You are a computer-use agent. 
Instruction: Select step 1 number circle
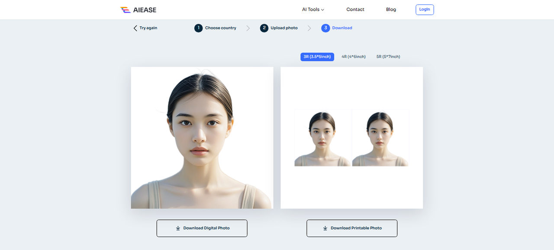point(198,28)
